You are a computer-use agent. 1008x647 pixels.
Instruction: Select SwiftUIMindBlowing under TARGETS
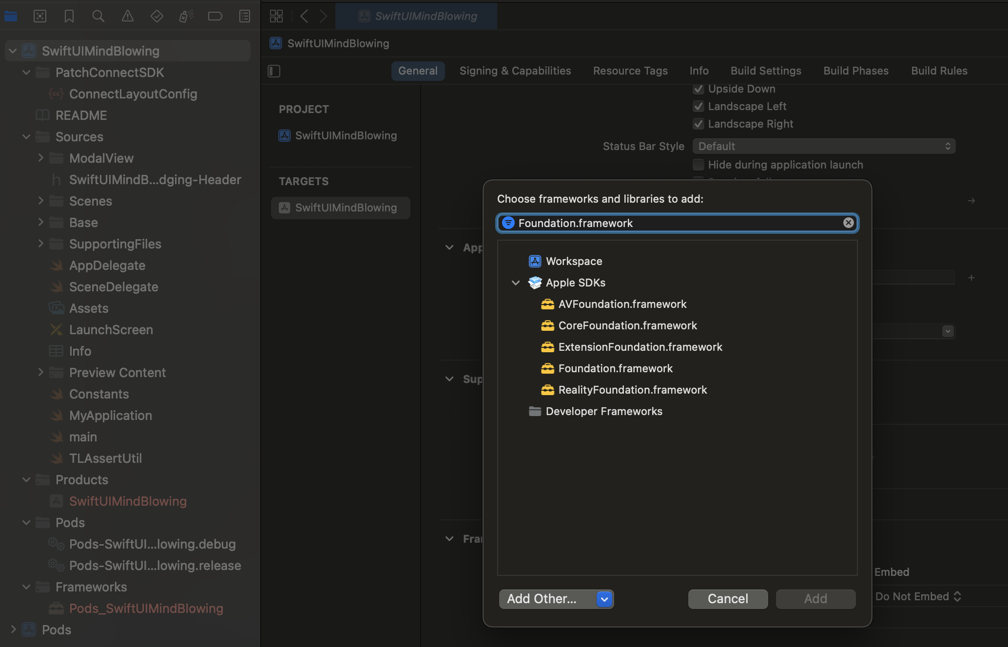pyautogui.click(x=341, y=208)
